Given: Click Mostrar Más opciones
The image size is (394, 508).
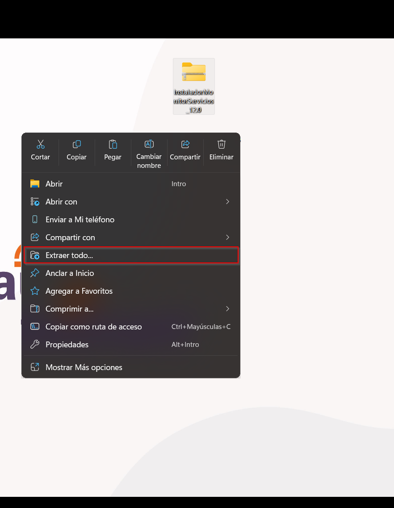Looking at the screenshot, I should 131,367.
